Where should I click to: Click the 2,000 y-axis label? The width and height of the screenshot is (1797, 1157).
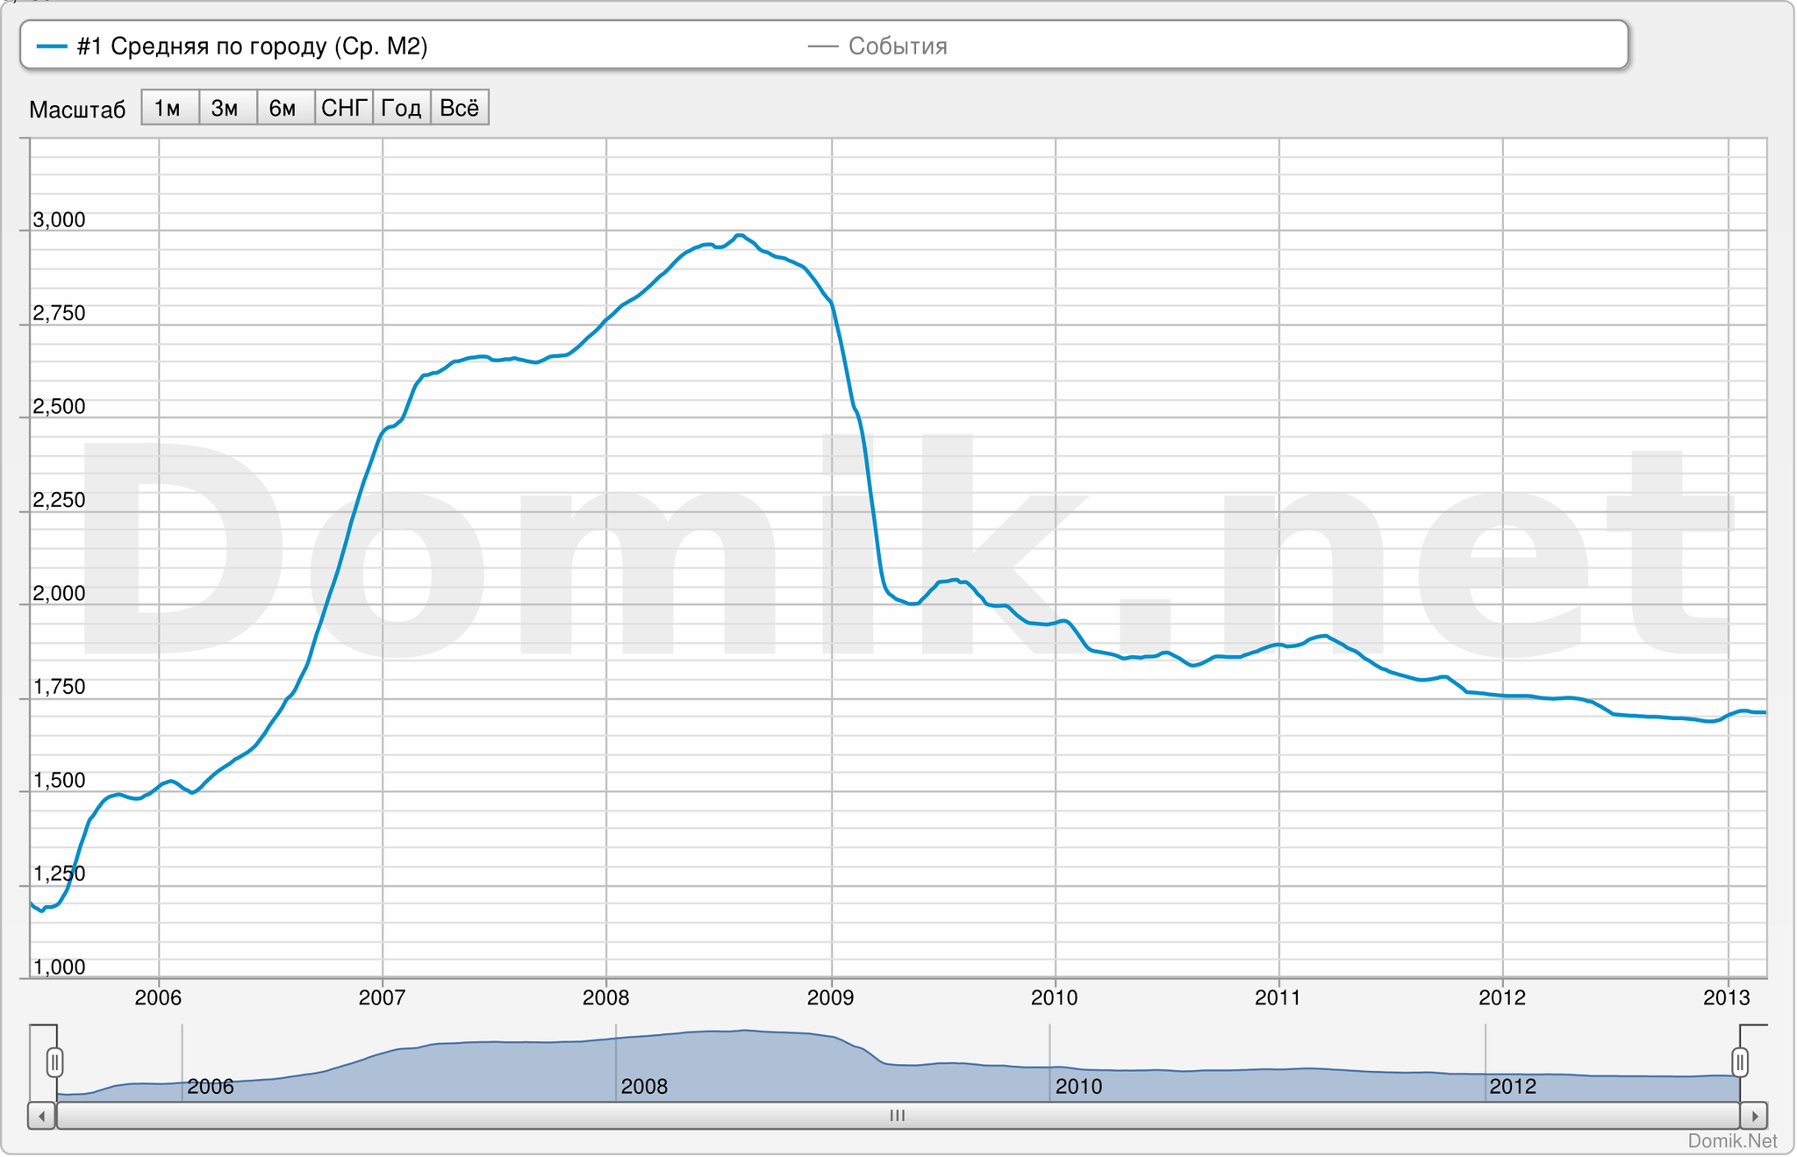tap(60, 594)
